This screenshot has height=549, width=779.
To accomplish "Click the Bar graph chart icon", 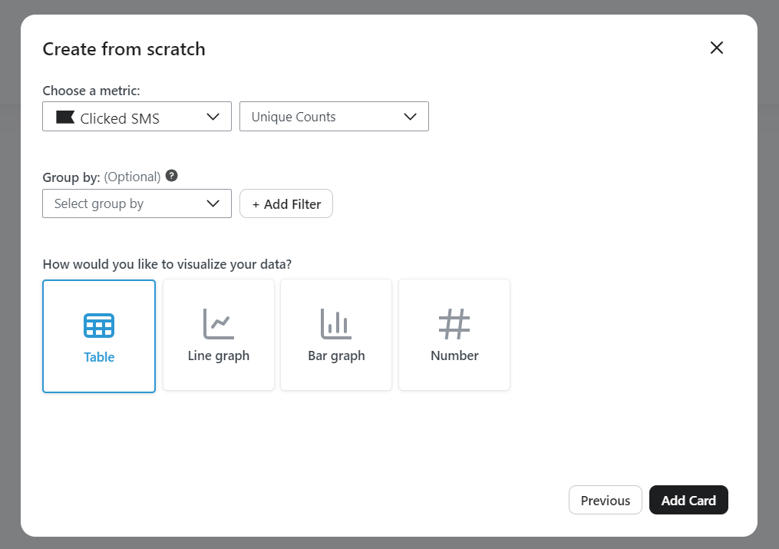I will coord(335,323).
